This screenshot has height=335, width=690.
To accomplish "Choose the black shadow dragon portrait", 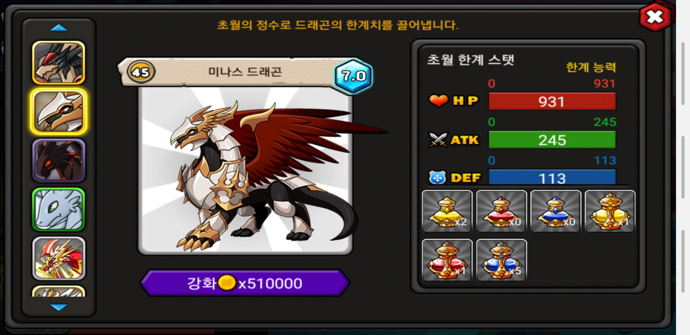I will 58,160.
